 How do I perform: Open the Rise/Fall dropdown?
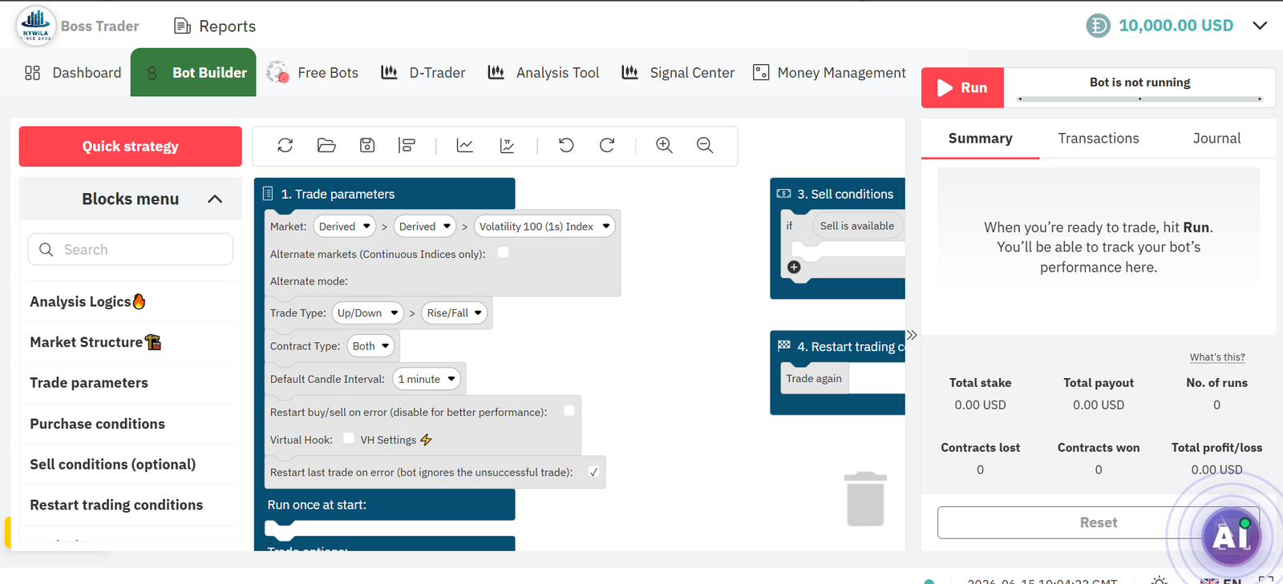coord(455,313)
